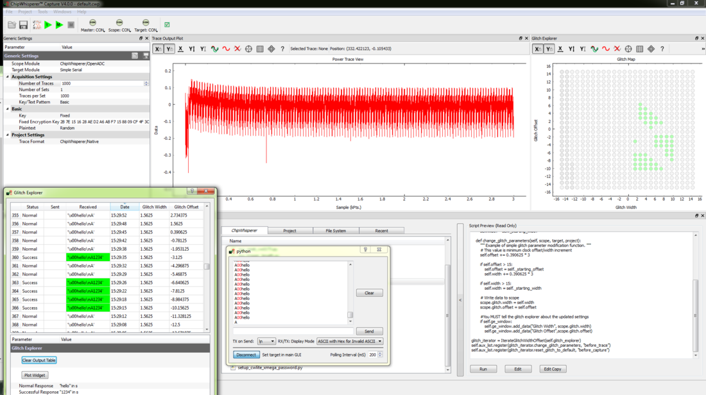This screenshot has height=395, width=706.
Task: Start Capture 1 with green play icon
Action: click(47, 25)
